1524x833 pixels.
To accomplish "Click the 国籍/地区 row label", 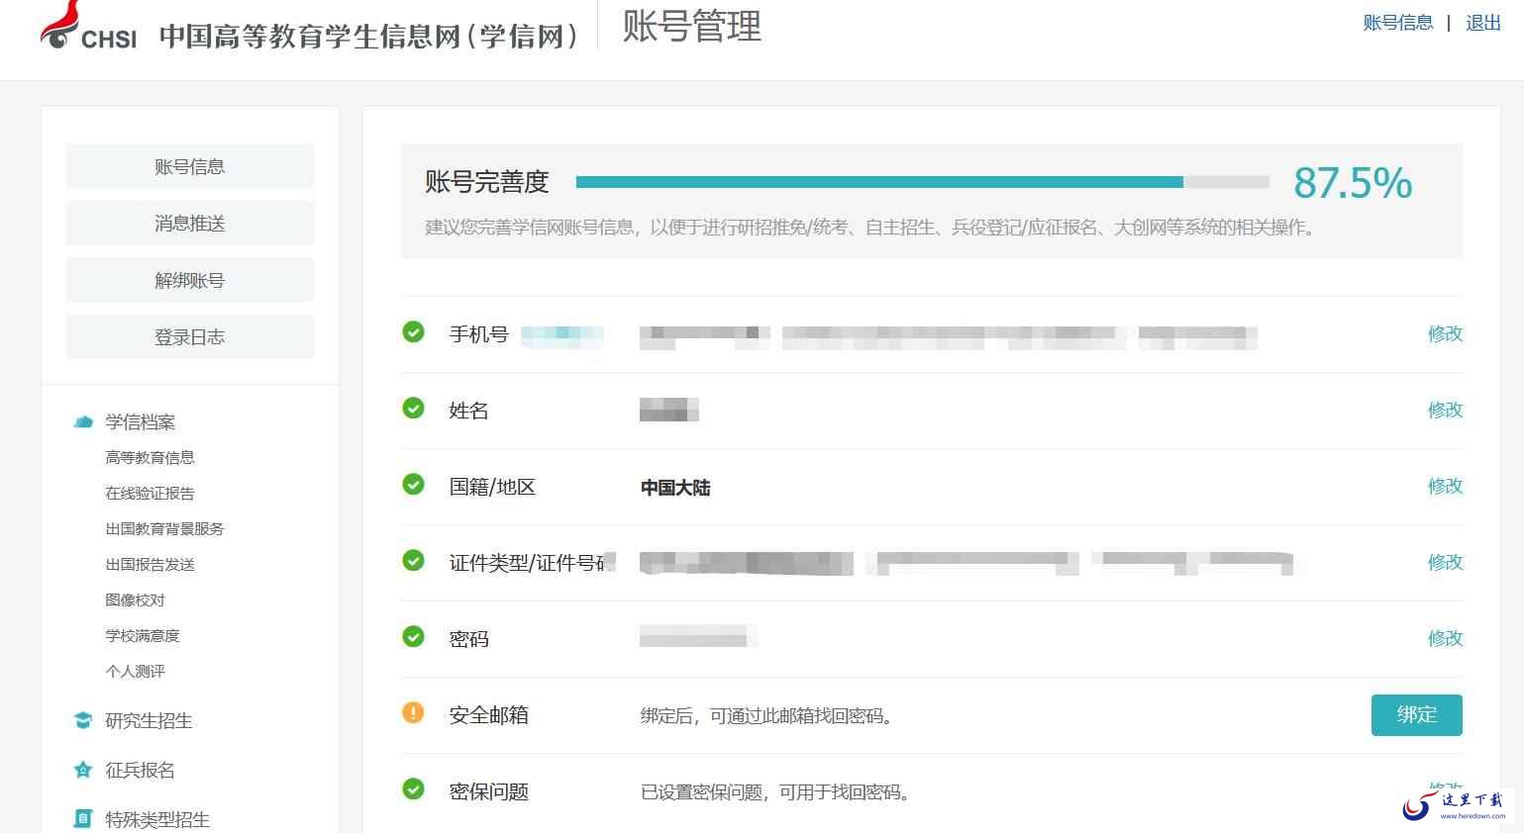I will (x=492, y=487).
